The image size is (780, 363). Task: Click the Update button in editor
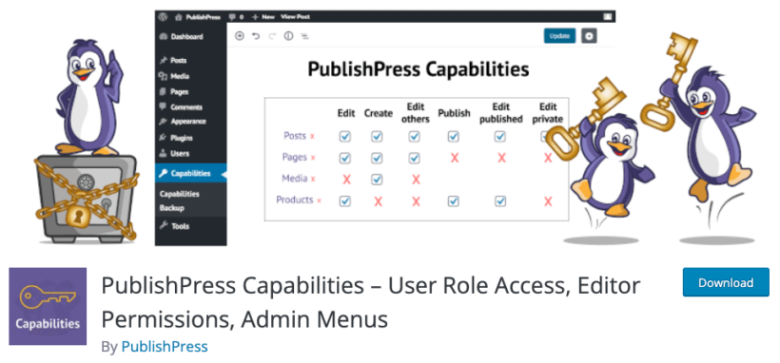coord(559,36)
